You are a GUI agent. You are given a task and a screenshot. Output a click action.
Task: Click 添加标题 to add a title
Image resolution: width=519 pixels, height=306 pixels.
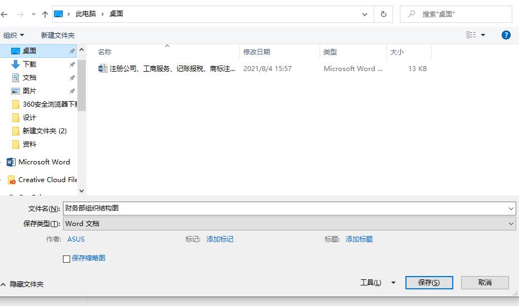(359, 239)
